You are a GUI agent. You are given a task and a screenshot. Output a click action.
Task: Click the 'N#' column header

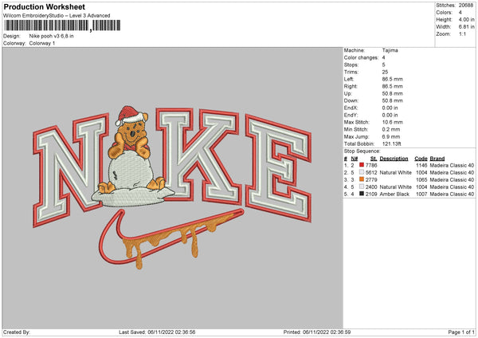(x=355, y=159)
